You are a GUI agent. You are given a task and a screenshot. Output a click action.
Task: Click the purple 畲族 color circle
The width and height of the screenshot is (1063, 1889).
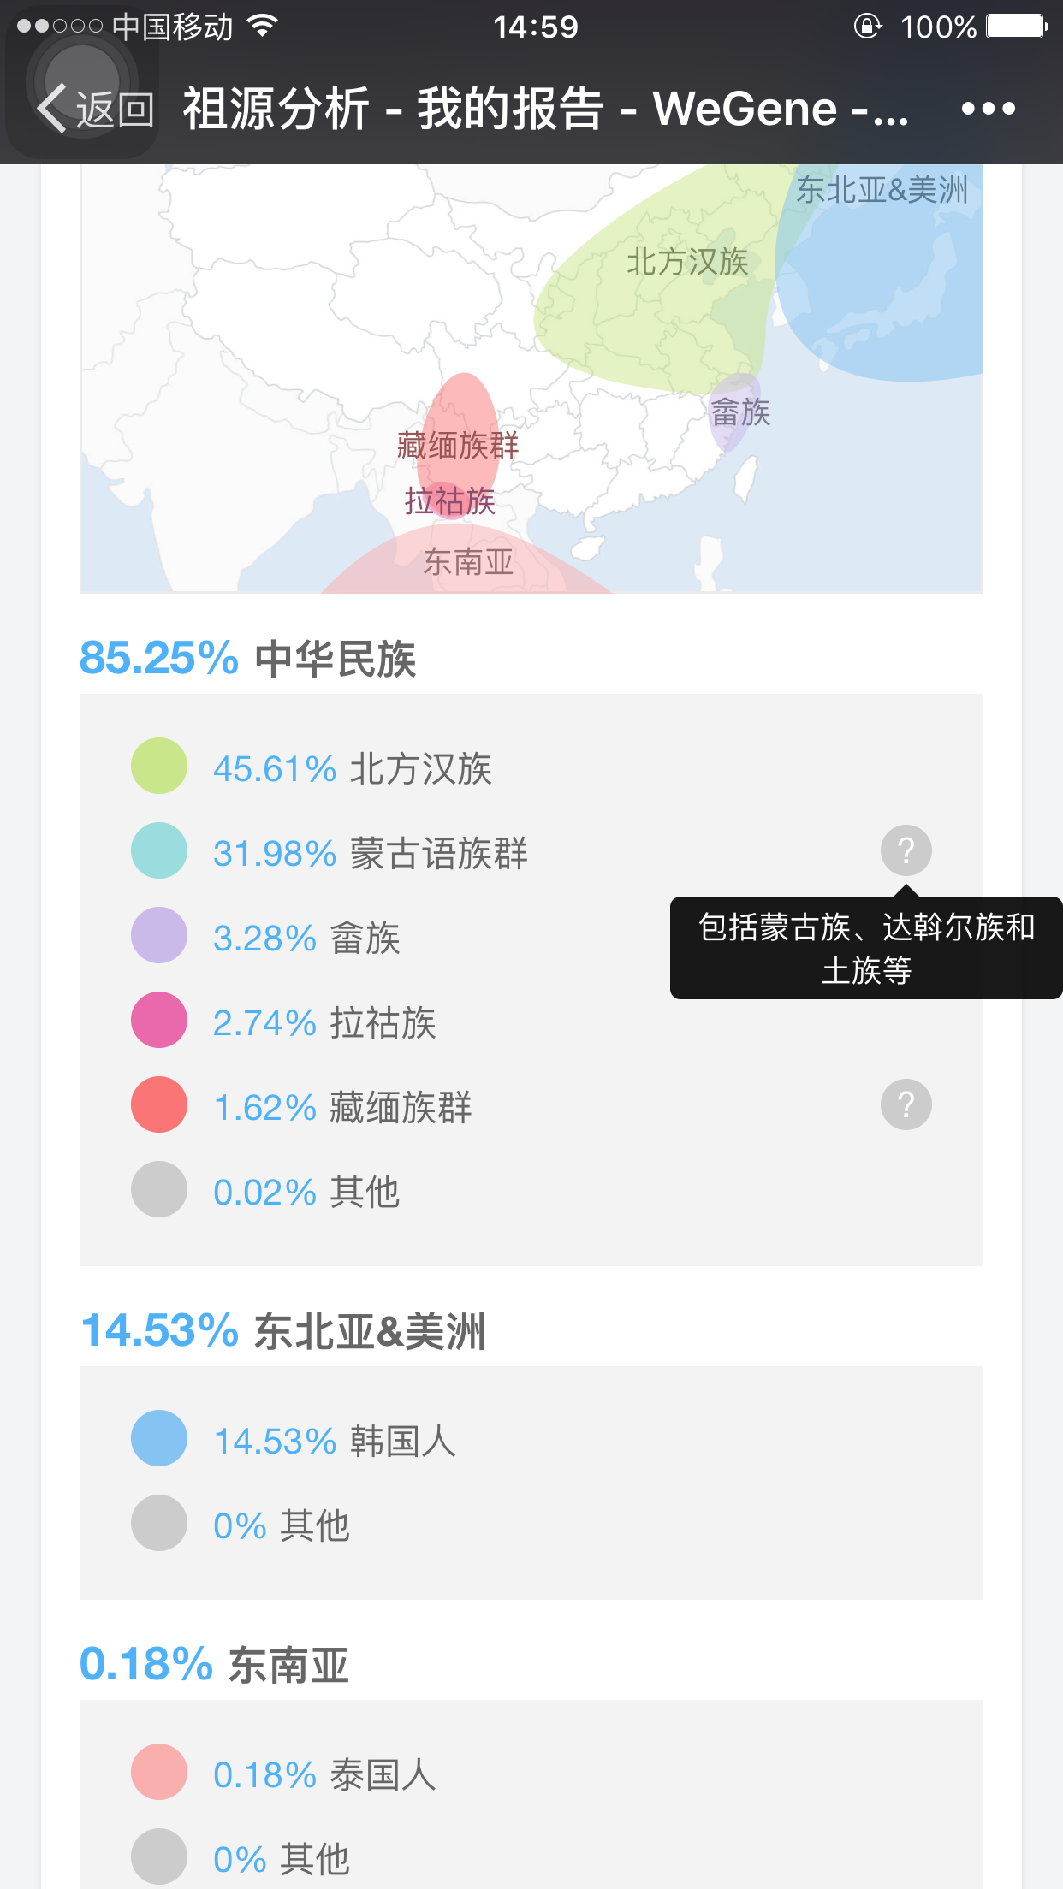(159, 935)
